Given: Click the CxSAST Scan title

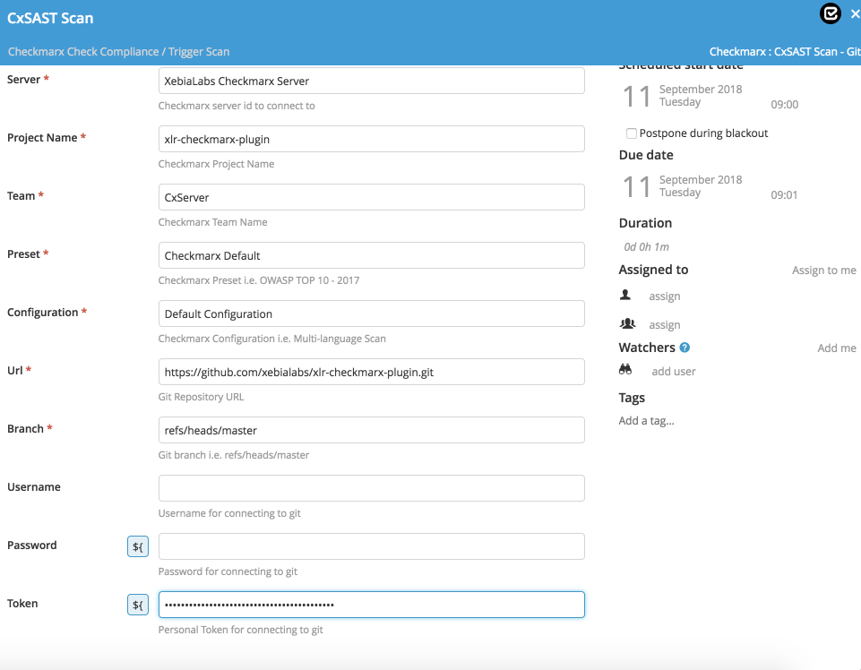Looking at the screenshot, I should pyautogui.click(x=50, y=18).
